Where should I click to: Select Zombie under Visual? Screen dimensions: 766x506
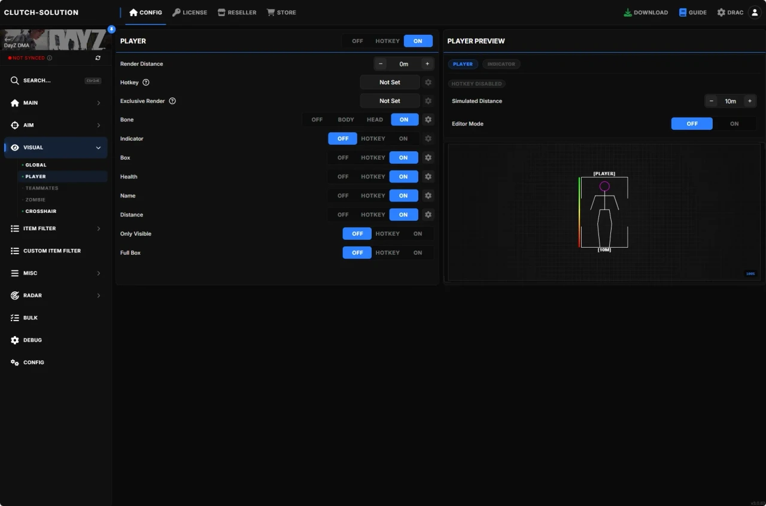tap(62, 200)
